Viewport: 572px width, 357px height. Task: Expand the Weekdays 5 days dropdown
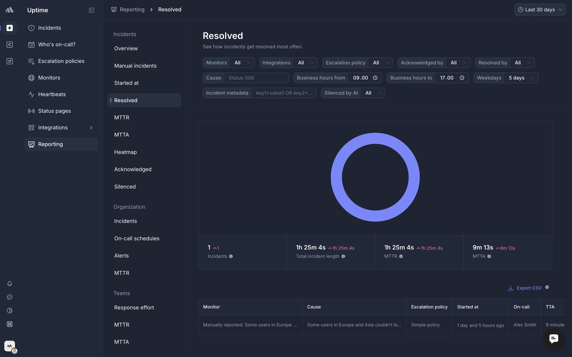coord(521,78)
